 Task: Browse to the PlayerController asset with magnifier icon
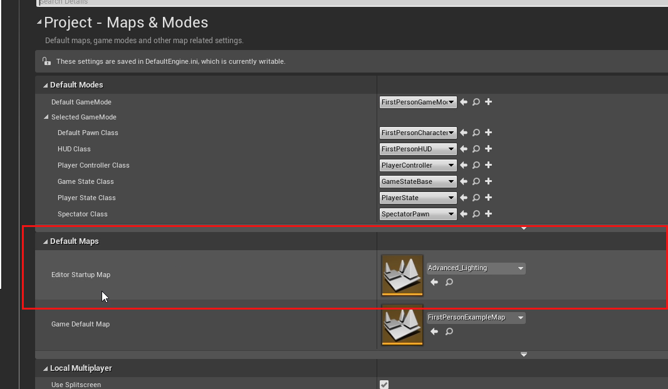(x=476, y=165)
